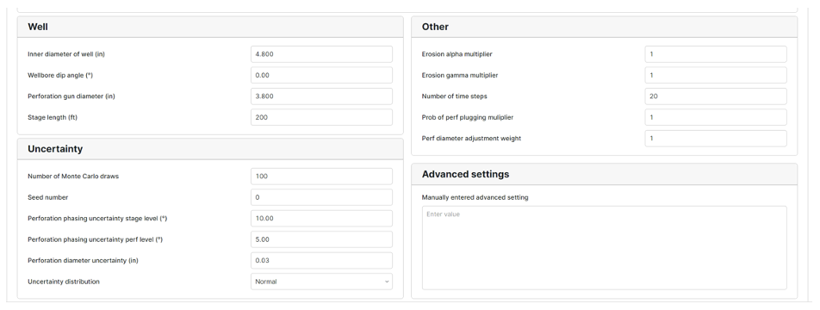Focus Perf diameter adjustment weight field
The width and height of the screenshot is (820, 310).
[716, 139]
